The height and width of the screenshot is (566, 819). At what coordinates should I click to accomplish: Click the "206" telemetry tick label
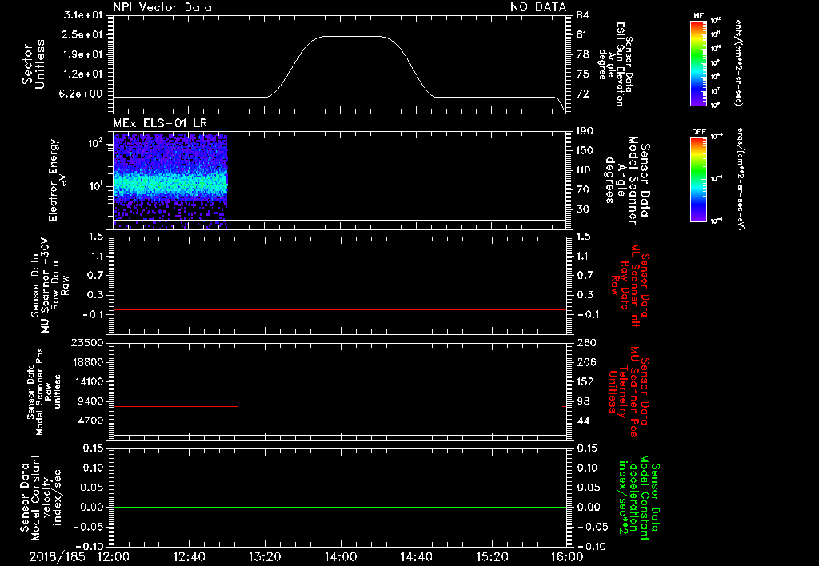click(585, 362)
